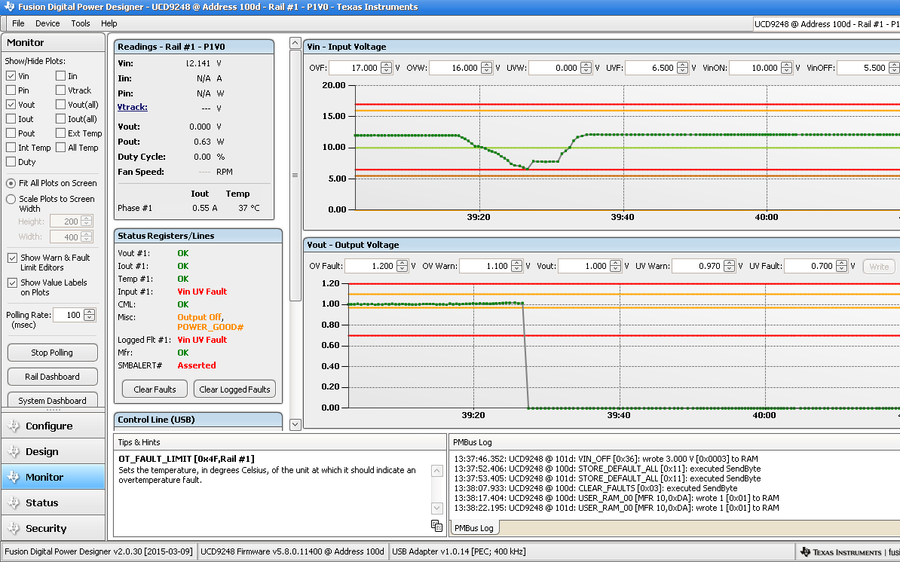Toggle the Vout plot checkbox

[11, 105]
